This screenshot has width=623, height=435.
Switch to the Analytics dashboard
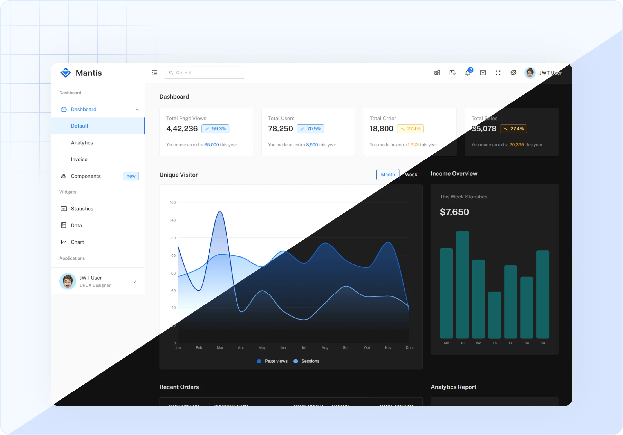coord(82,143)
